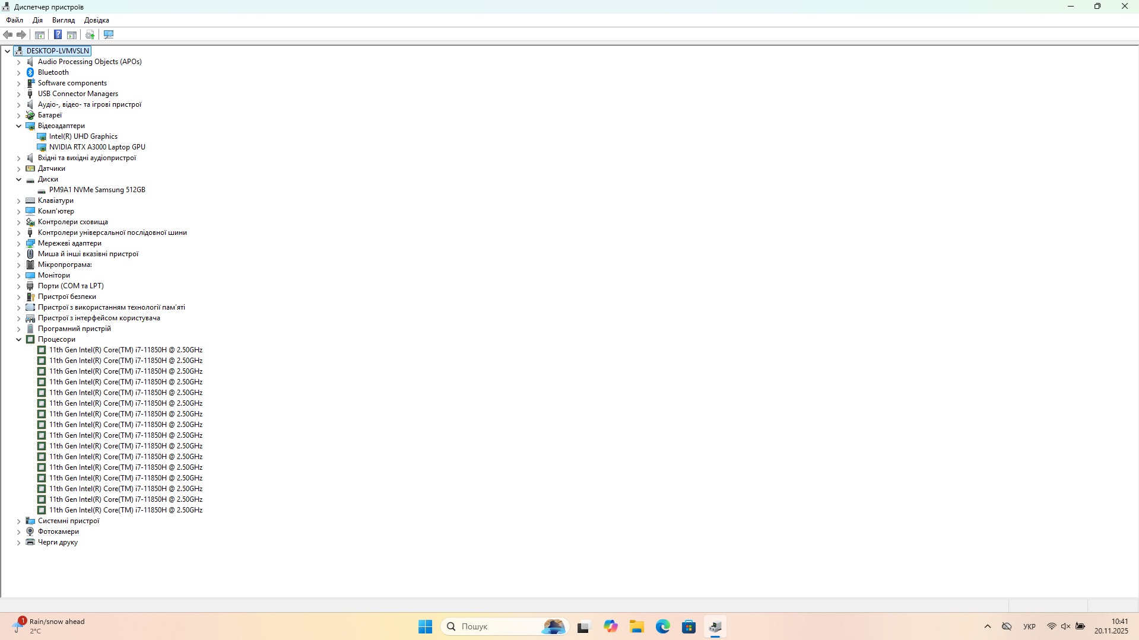Collapse the Відеоадаптери category
This screenshot has width=1139, height=640.
pos(18,126)
